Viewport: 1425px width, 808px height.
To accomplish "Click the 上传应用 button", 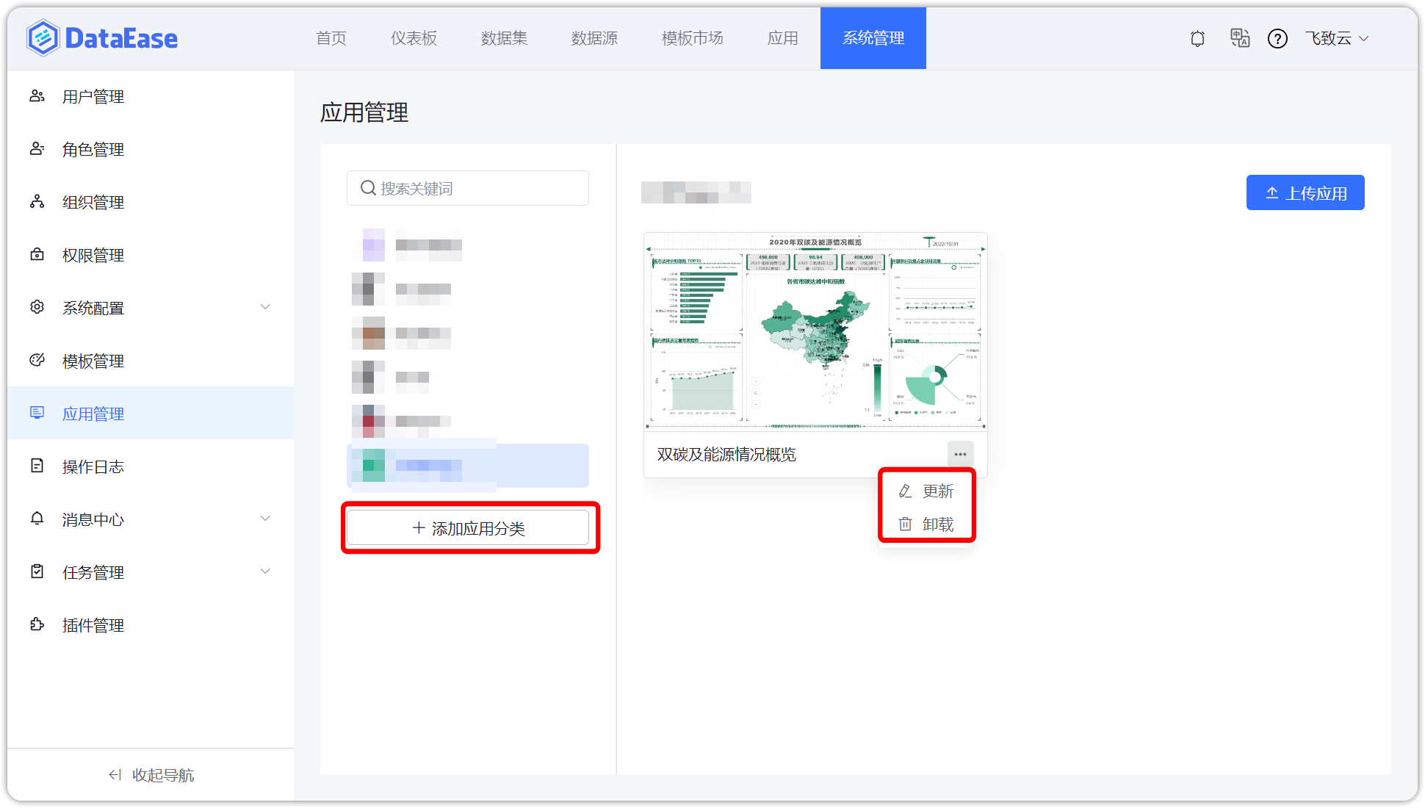I will pos(1305,192).
